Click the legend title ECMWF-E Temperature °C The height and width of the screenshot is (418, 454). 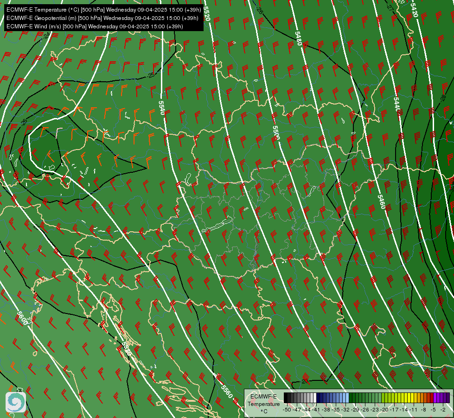pyautogui.click(x=263, y=404)
